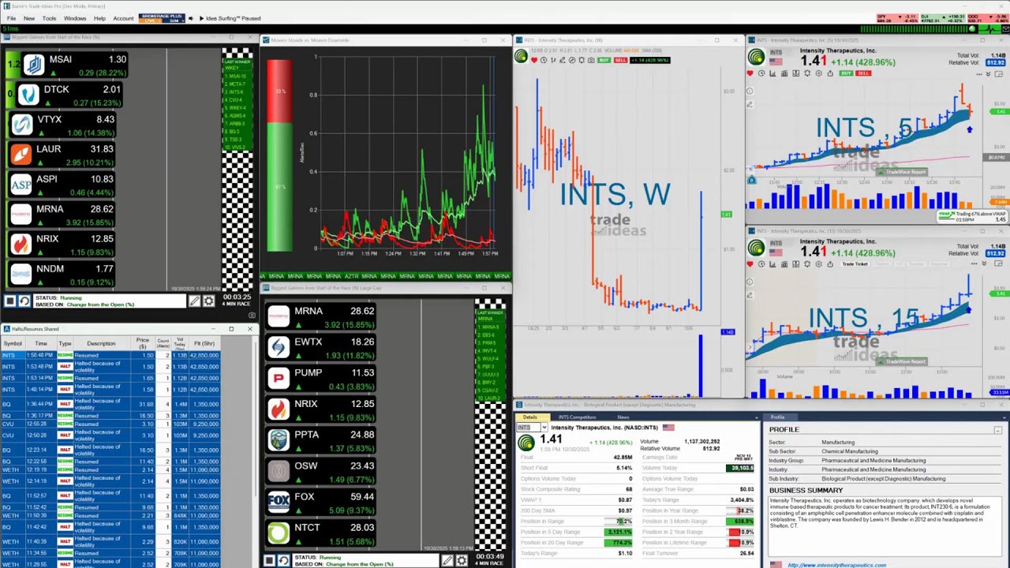Capture the weekly chart with the camera icon

click(x=591, y=60)
